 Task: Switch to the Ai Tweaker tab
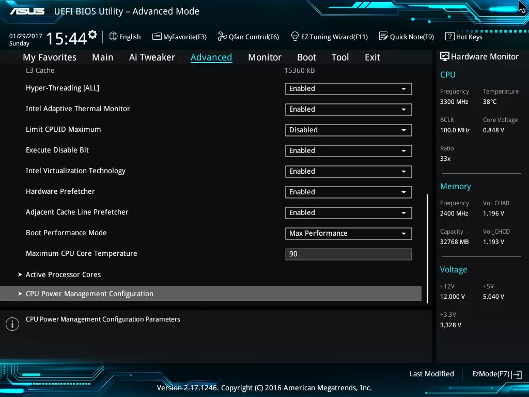pos(152,57)
